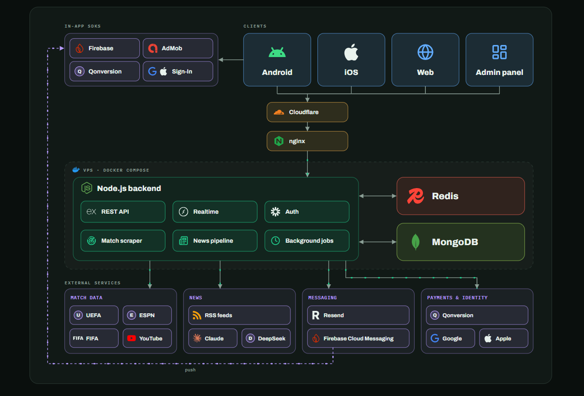Click the Sign-In label
Image resolution: width=584 pixels, height=396 pixels.
pos(182,72)
